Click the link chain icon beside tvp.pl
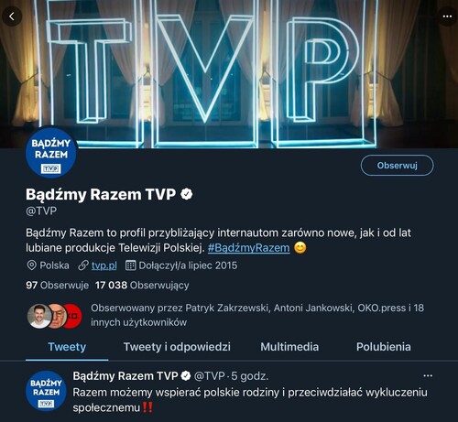 [x=83, y=265]
